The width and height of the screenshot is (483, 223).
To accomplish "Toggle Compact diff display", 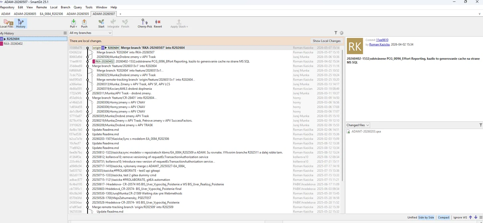I will click(x=444, y=217).
